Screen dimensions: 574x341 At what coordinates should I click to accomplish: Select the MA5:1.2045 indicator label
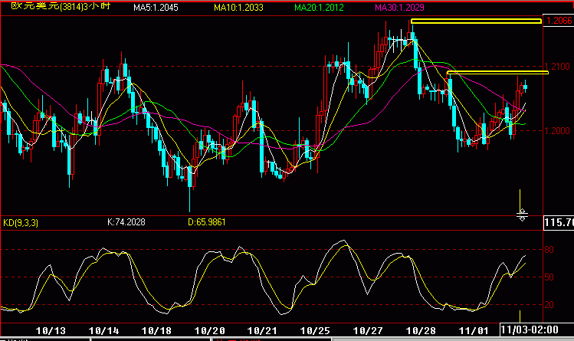(x=156, y=8)
